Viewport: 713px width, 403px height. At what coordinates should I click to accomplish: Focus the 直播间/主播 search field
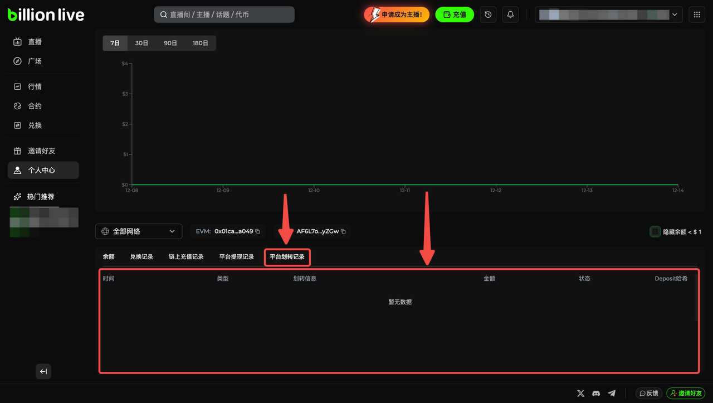[x=224, y=14]
